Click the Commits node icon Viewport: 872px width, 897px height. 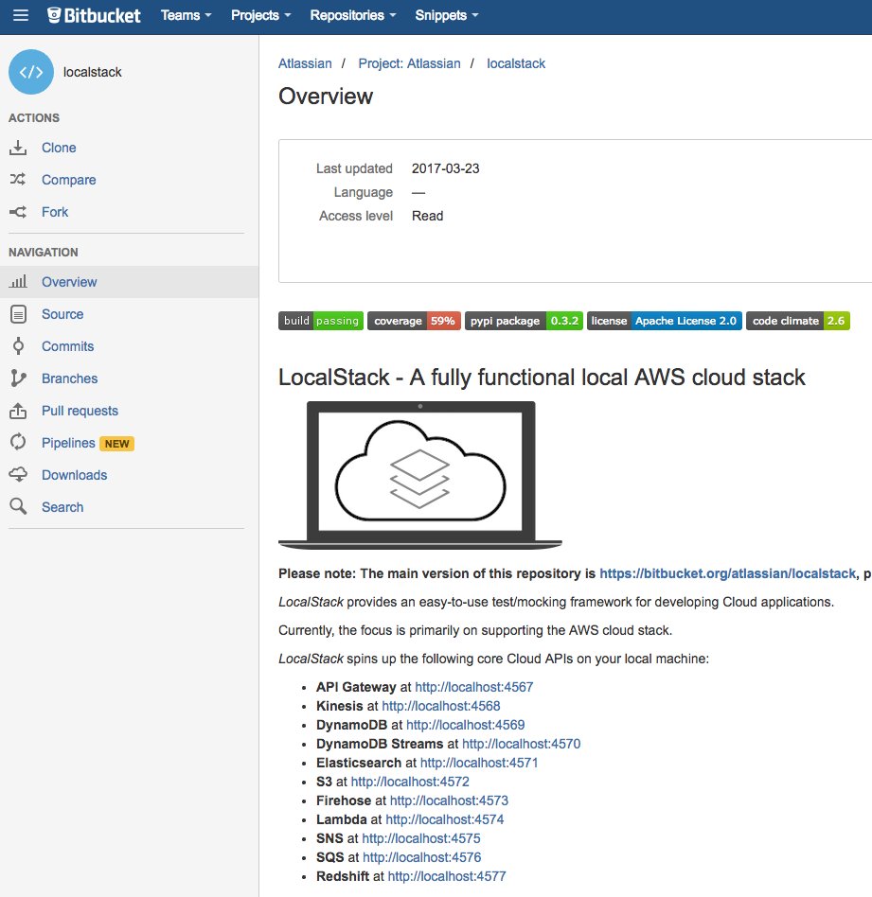coord(18,346)
